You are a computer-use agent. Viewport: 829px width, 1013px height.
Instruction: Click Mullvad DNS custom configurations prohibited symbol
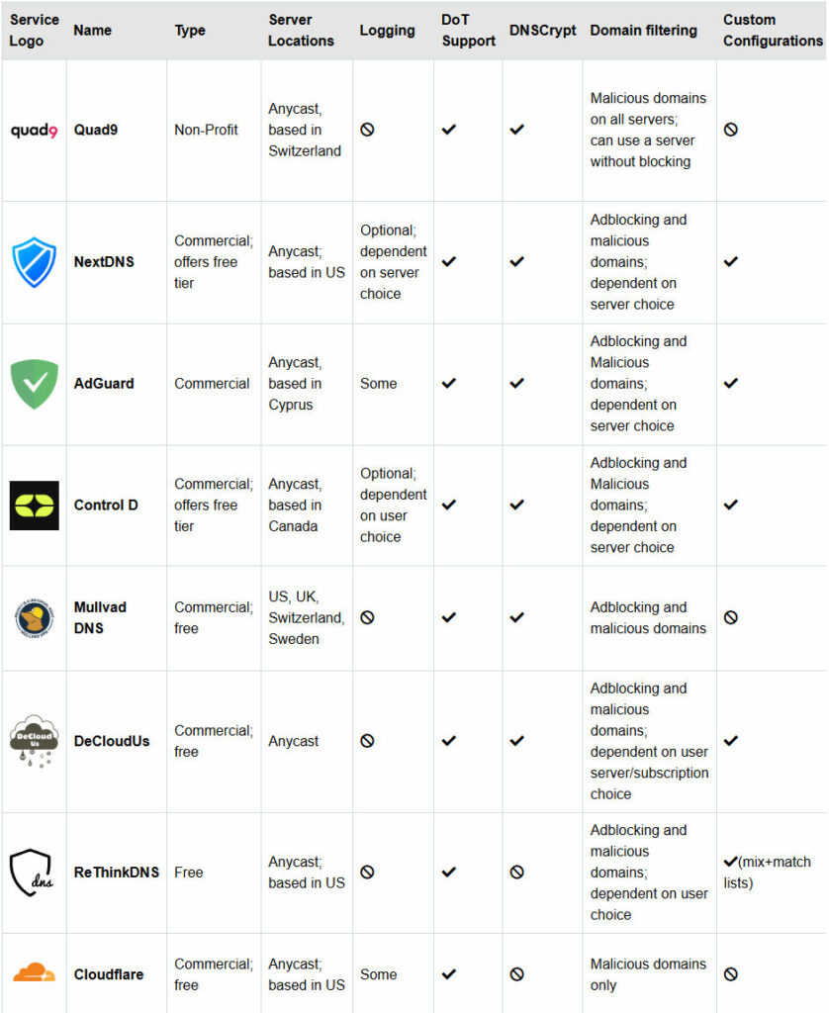(x=731, y=617)
